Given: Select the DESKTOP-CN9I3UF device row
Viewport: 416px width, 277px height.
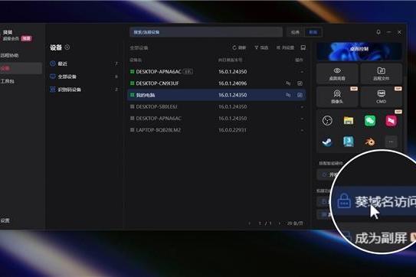Looking at the screenshot, I should (217, 83).
